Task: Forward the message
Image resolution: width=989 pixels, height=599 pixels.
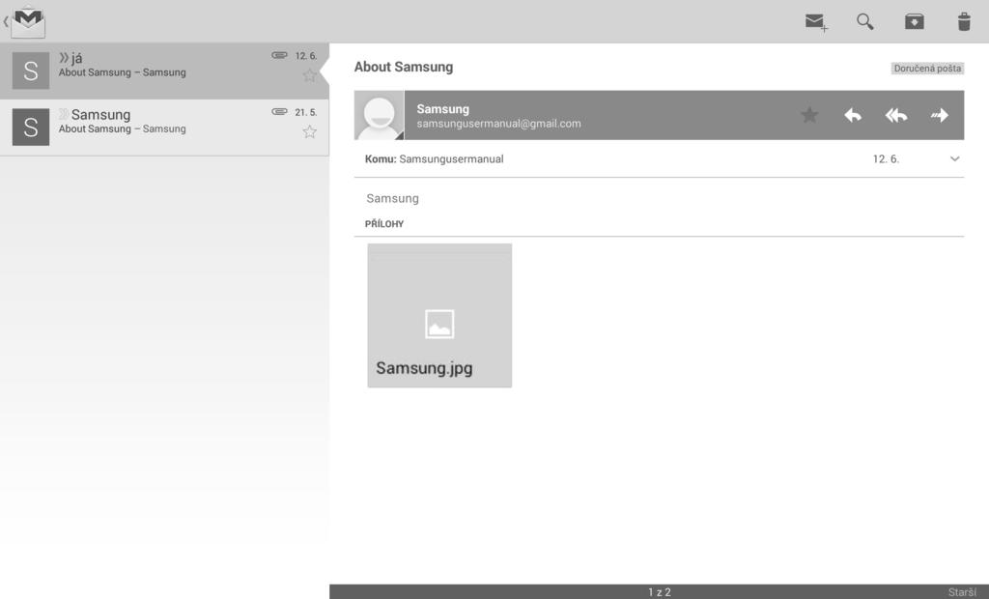Action: coord(939,115)
